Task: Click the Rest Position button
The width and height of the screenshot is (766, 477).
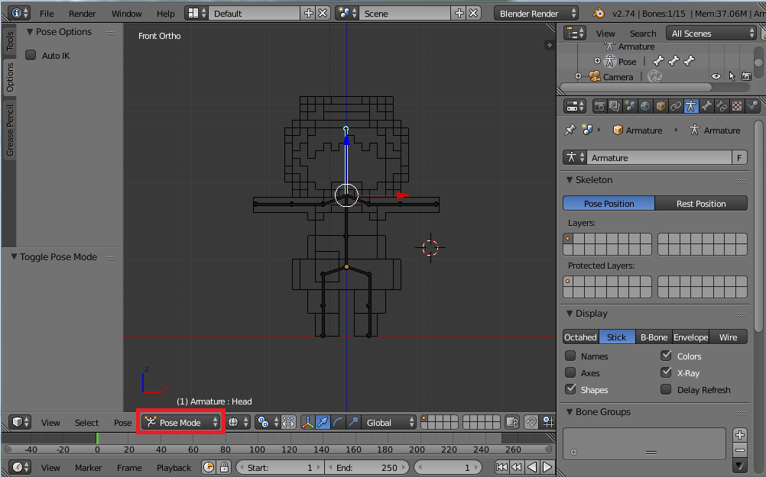Action: (701, 204)
